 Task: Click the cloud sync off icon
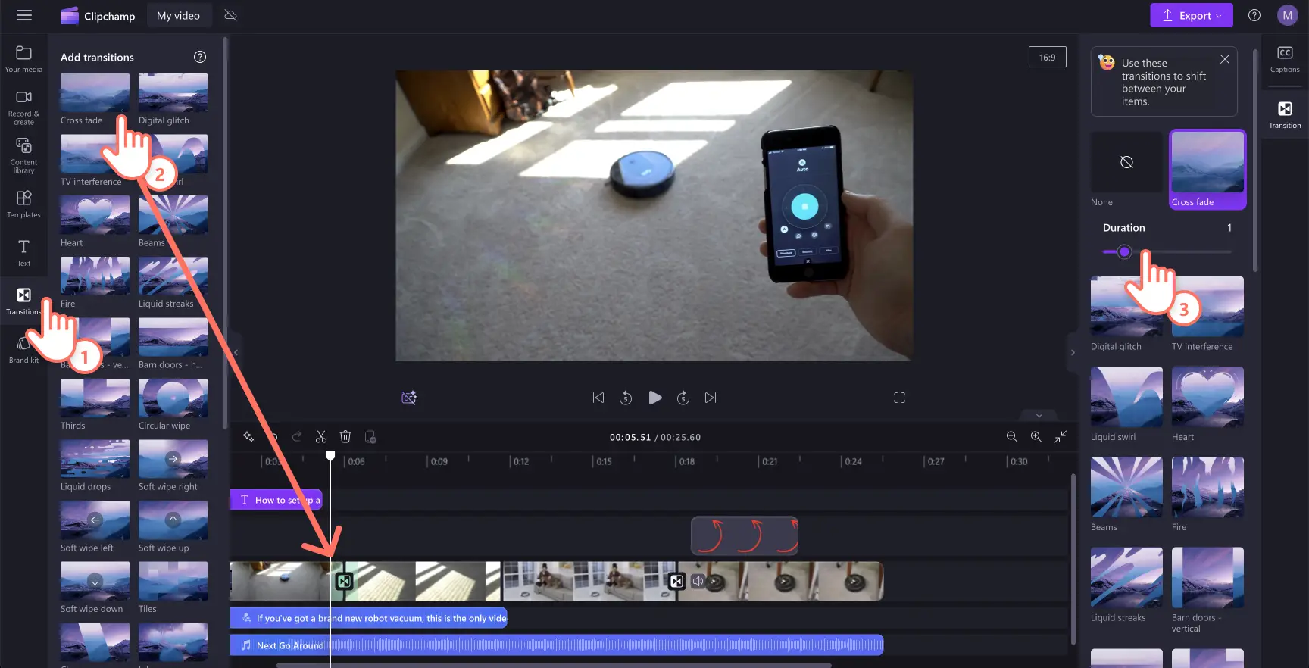[x=231, y=15]
